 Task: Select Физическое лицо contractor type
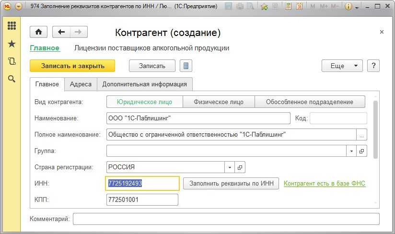[x=219, y=102]
